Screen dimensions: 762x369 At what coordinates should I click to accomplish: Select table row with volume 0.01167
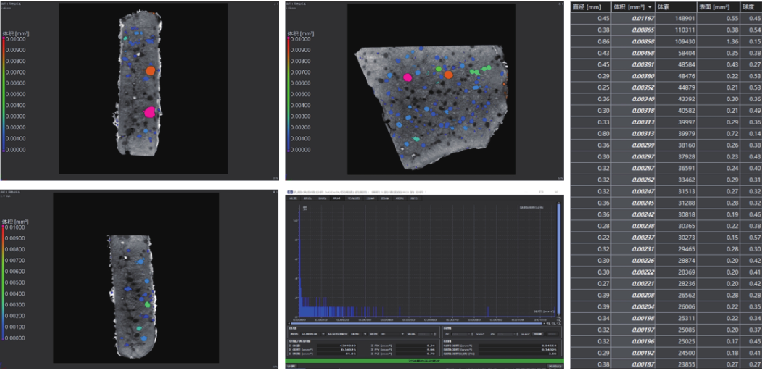pyautogui.click(x=643, y=18)
